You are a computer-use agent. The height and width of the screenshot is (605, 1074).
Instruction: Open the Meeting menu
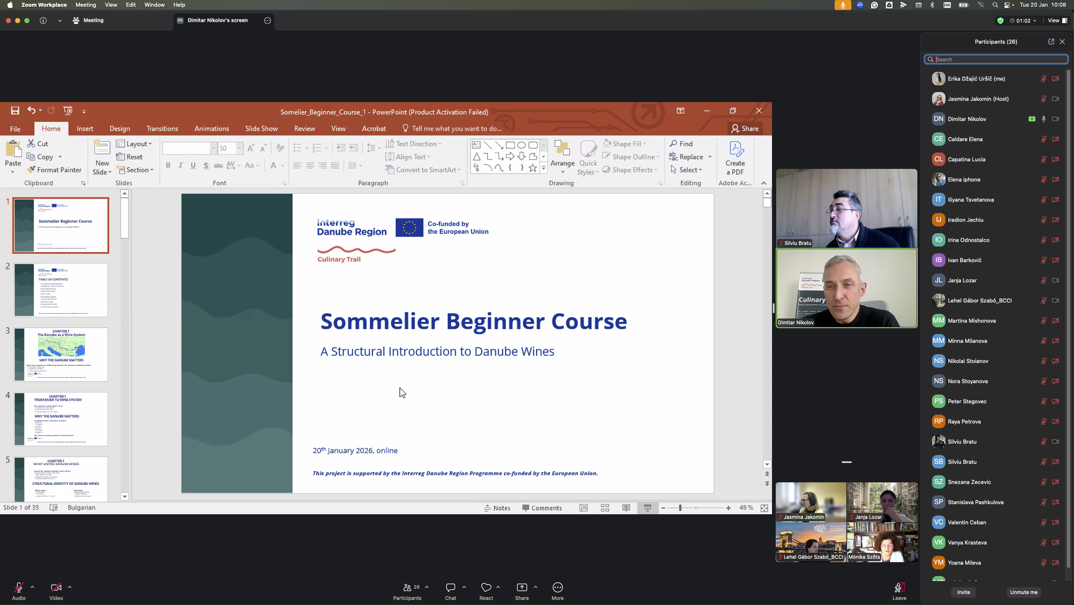pyautogui.click(x=86, y=5)
